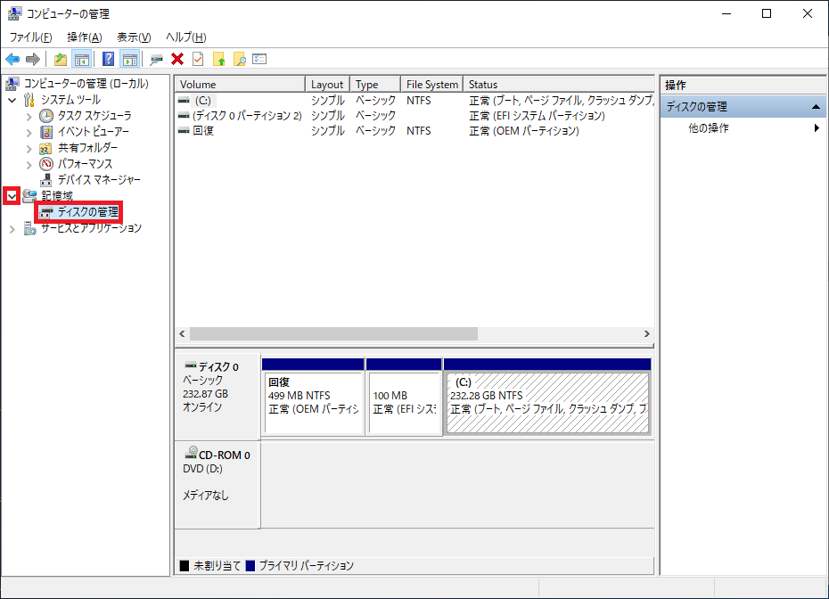Expand the イベント ビューアー node
Screen dimensions: 829x599
pyautogui.click(x=29, y=133)
